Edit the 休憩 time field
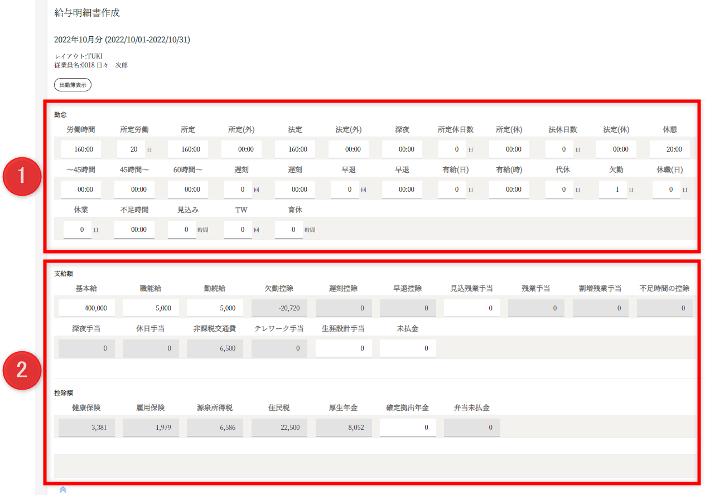 [x=669, y=149]
